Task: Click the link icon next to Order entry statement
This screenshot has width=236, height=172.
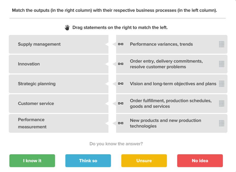Action: 121,64
